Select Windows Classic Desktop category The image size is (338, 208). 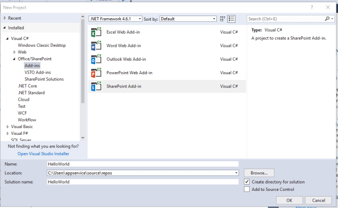pyautogui.click(x=42, y=45)
